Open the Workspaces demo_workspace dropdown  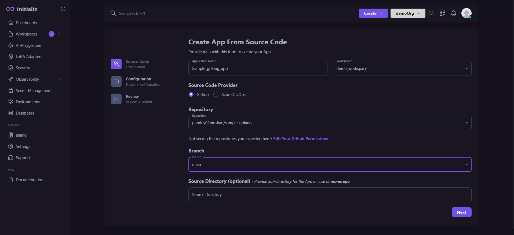pyautogui.click(x=402, y=69)
